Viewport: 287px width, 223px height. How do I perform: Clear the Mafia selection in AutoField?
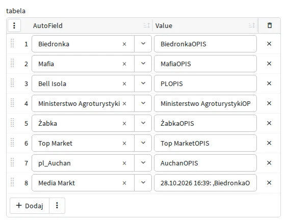[x=124, y=64]
